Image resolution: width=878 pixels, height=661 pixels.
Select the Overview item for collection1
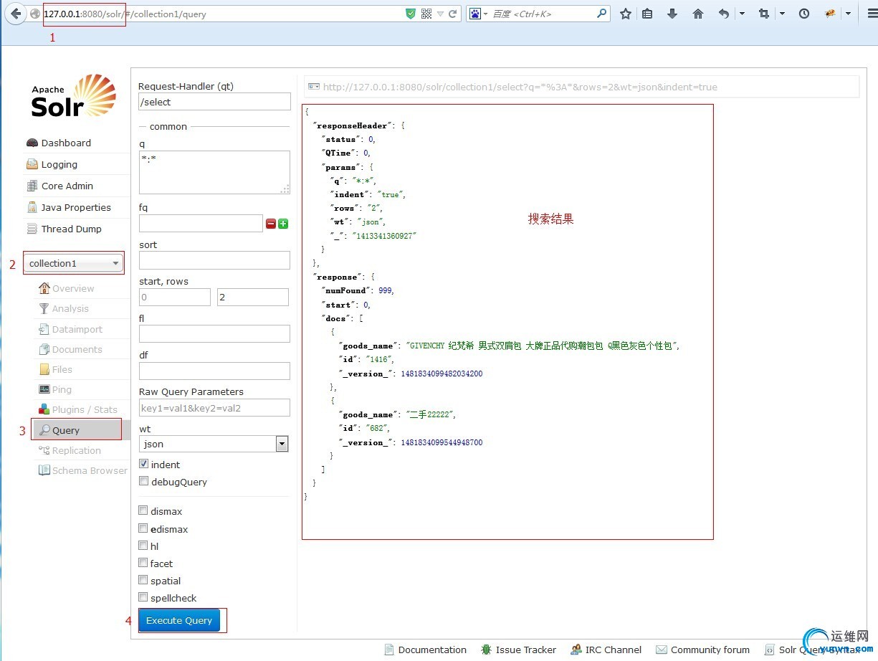pyautogui.click(x=73, y=288)
